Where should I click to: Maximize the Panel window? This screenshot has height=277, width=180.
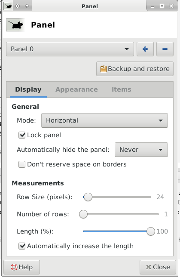tap(162, 6)
